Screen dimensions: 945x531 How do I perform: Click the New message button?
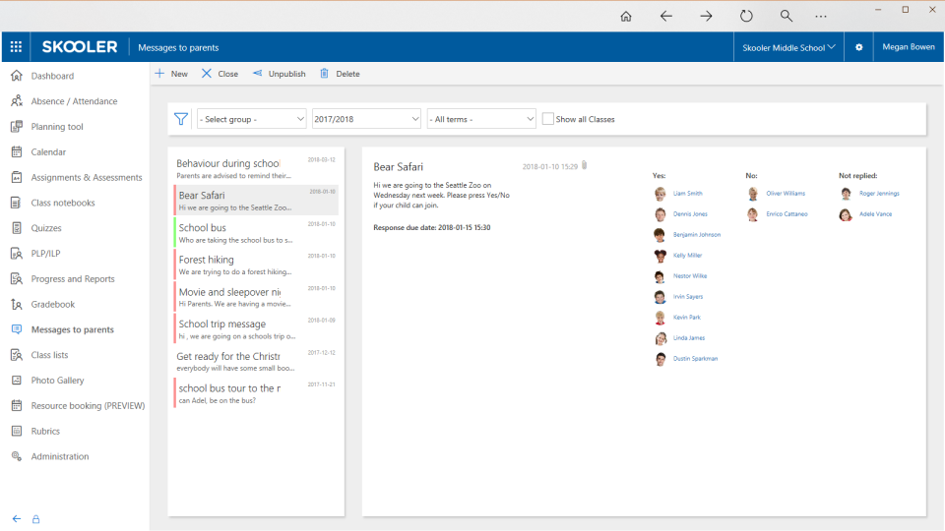(171, 74)
